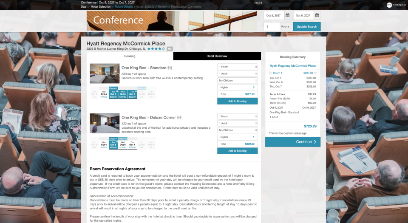Image resolution: width=408 pixels, height=223 pixels.
Task: Select Wed Oct 6 for Deluxe Corner room
Action: coord(122,145)
